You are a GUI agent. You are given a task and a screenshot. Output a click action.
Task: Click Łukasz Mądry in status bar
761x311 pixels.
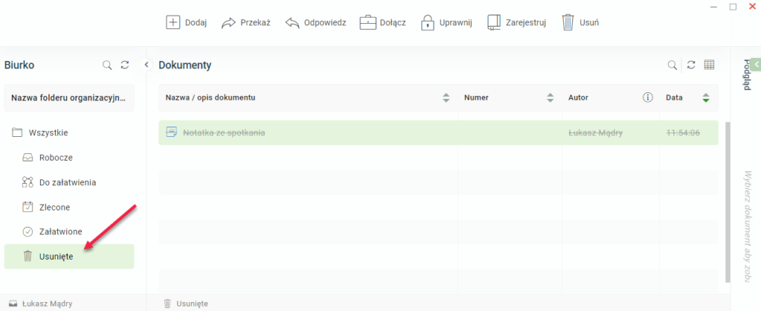(x=47, y=304)
